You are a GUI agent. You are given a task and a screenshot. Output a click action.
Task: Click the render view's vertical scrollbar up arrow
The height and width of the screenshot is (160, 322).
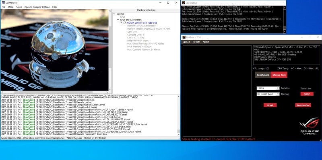110,11
